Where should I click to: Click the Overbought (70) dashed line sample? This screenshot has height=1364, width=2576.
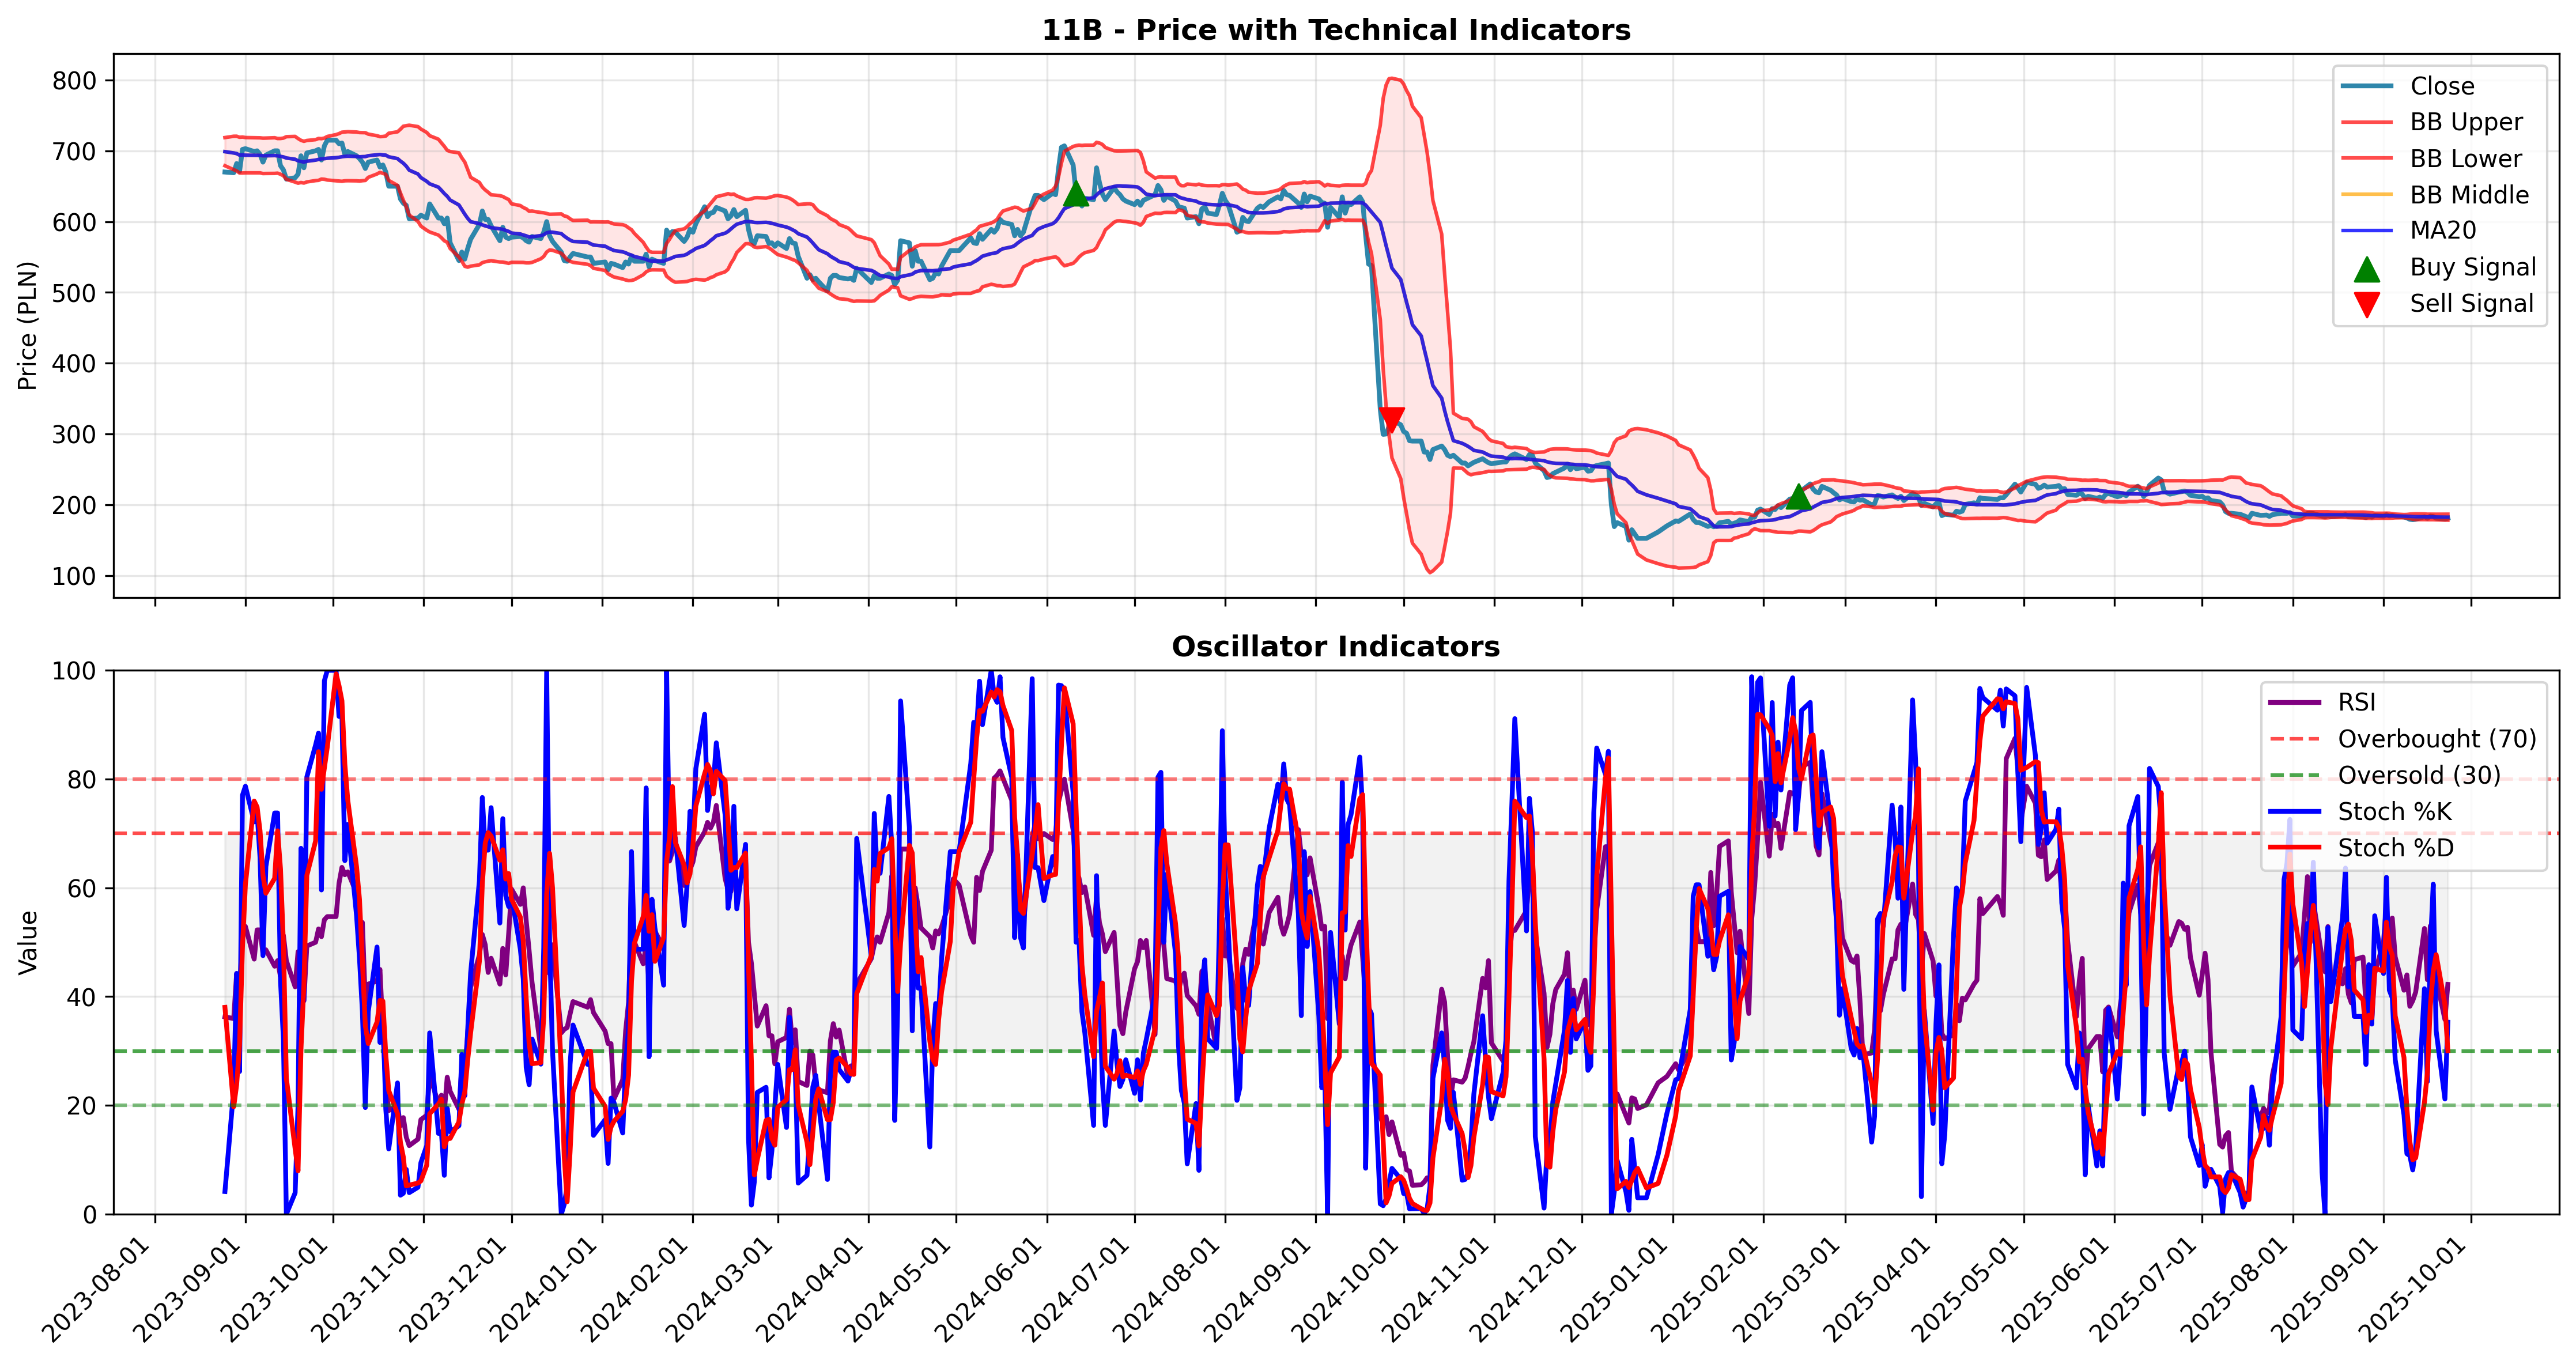pyautogui.click(x=2294, y=739)
